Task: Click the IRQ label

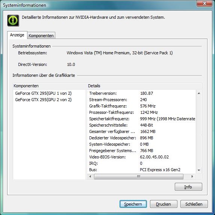Action: [x=93, y=163]
